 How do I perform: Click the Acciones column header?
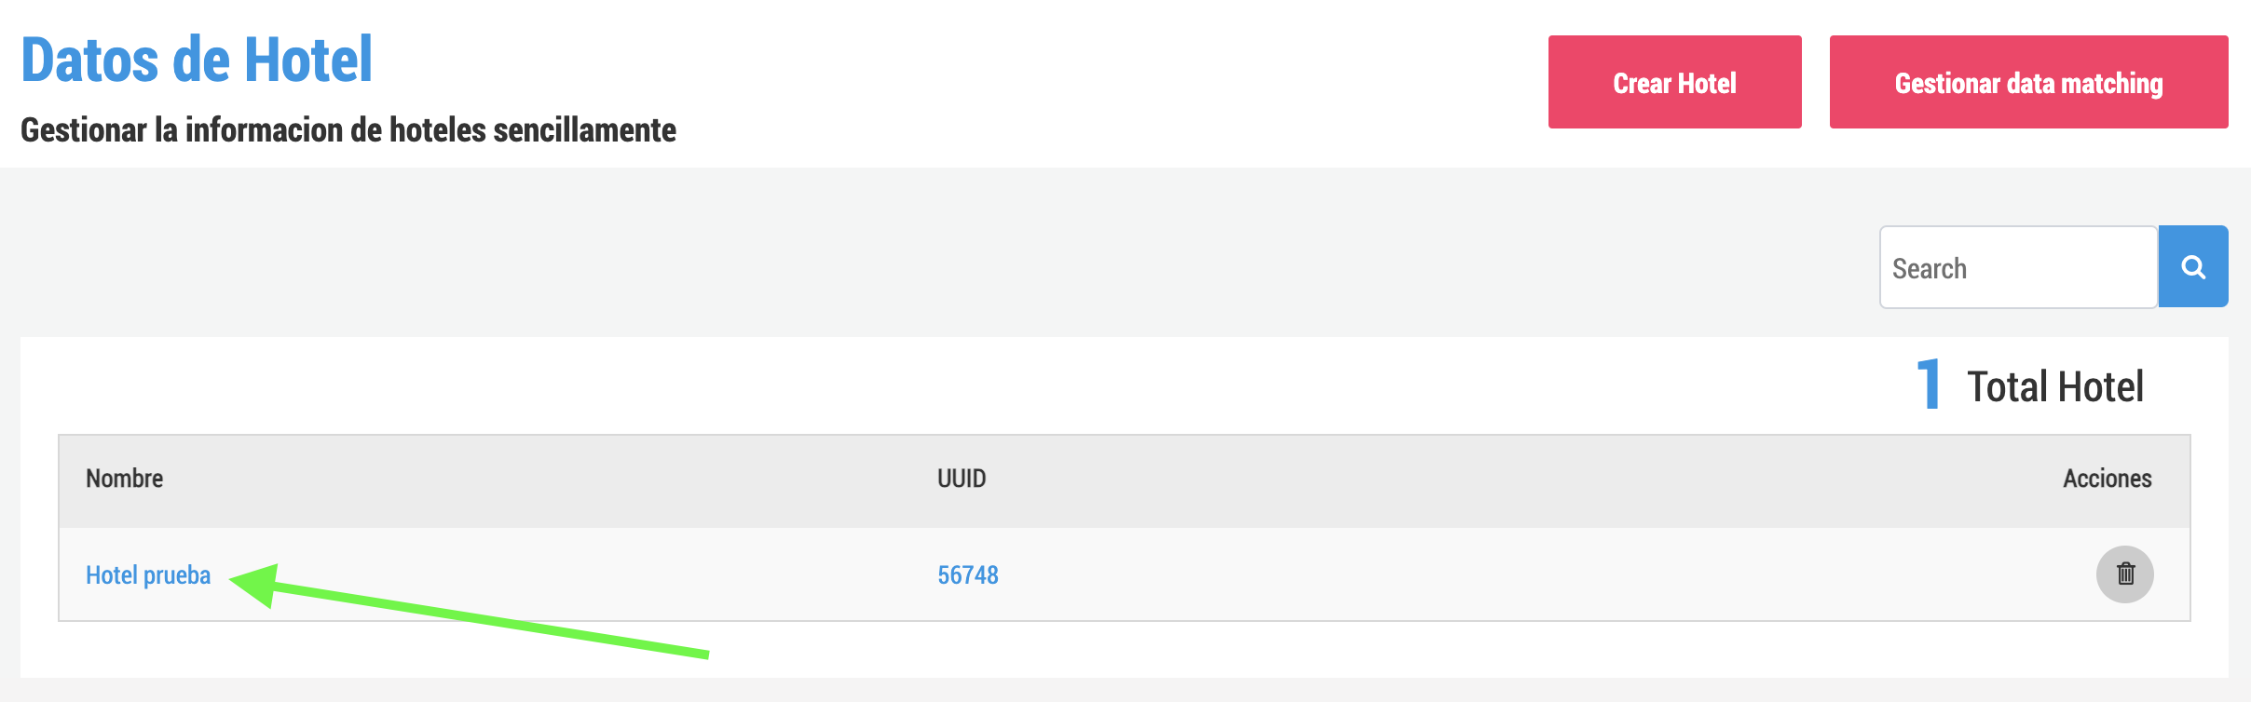click(2107, 479)
